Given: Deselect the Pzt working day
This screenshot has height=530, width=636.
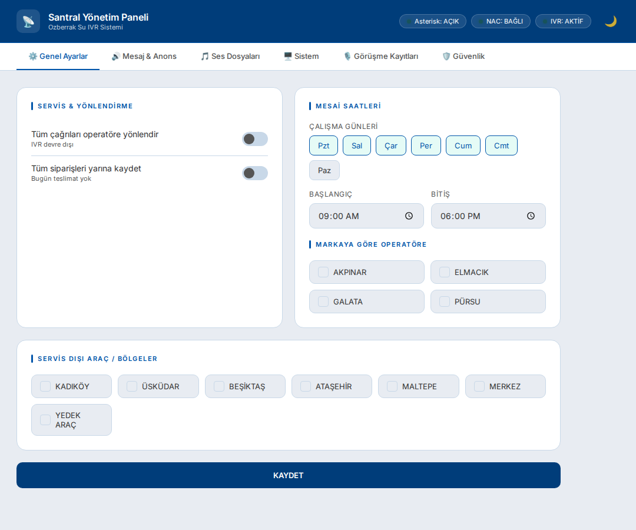Looking at the screenshot, I should tap(324, 145).
